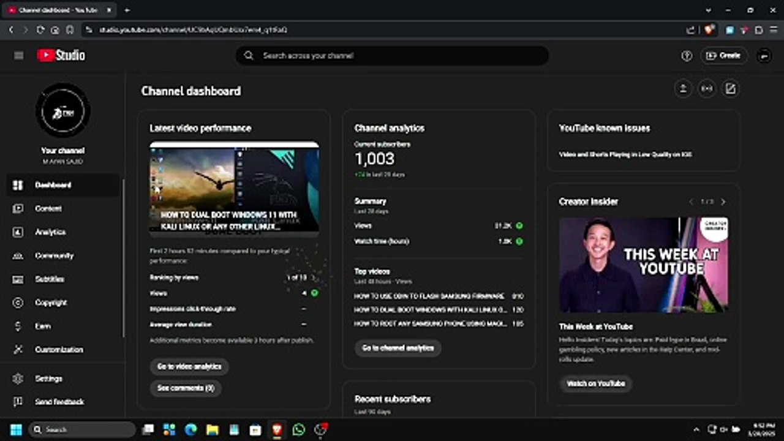Open Settings via its gear icon
Screen dimensions: 784x441
pyautogui.click(x=18, y=379)
